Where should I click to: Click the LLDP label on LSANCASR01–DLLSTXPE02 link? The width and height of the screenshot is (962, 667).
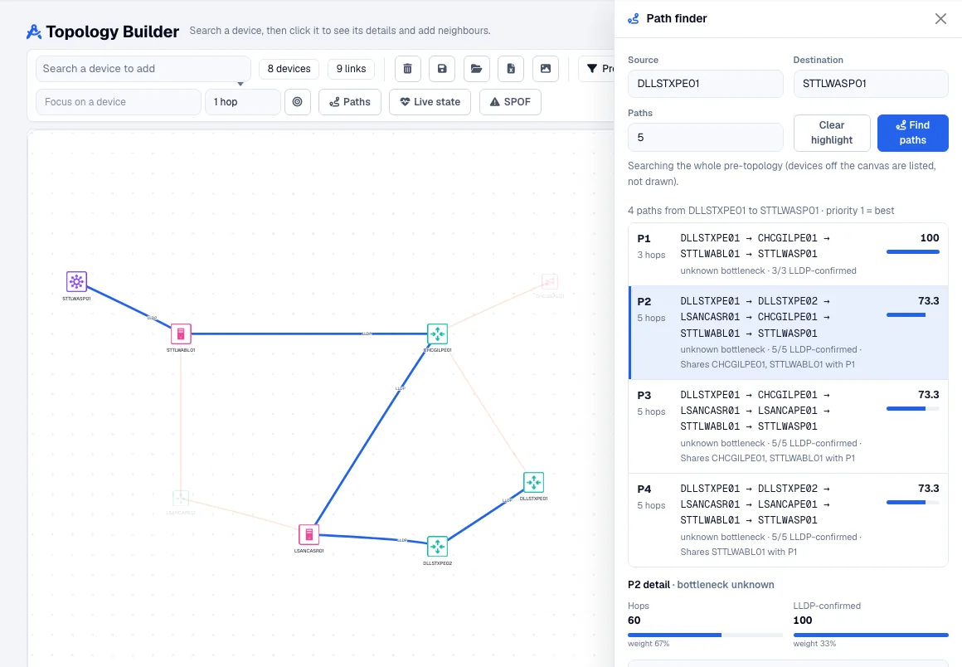coord(402,540)
